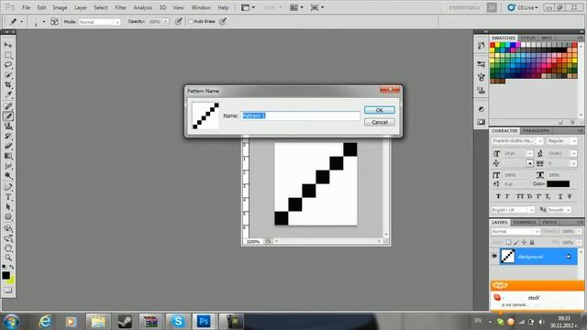Toggle Faux Italic in Character panel
Viewport: 587px width, 330px height.
[507, 196]
